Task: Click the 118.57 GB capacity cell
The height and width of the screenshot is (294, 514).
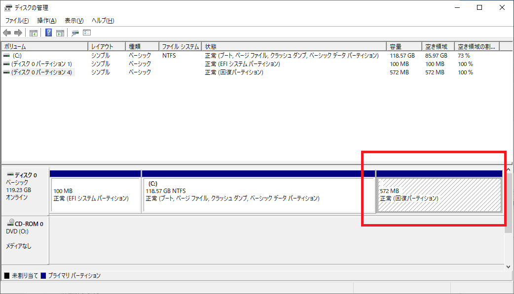Action: [402, 56]
